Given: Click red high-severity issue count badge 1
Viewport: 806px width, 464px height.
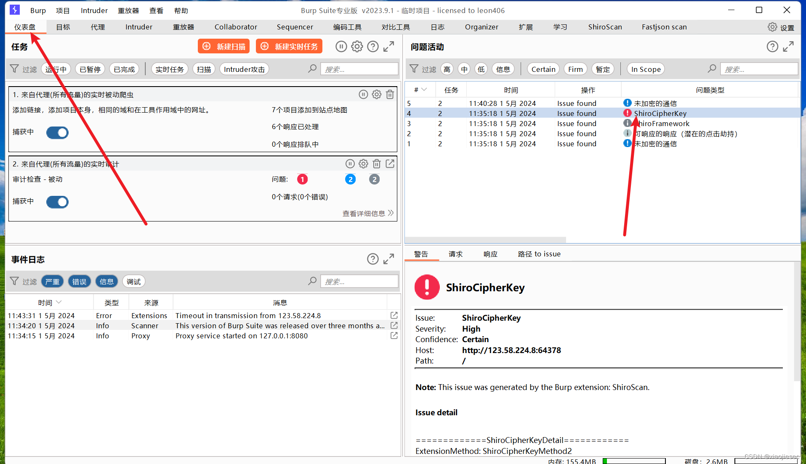Looking at the screenshot, I should (302, 179).
